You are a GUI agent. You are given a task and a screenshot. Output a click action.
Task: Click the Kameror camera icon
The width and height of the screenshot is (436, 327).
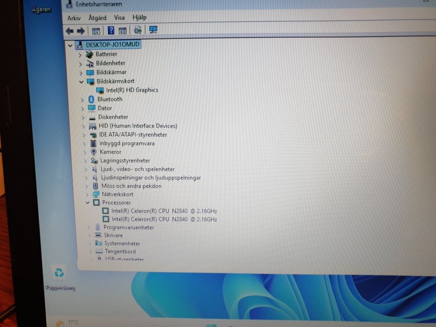click(x=93, y=152)
